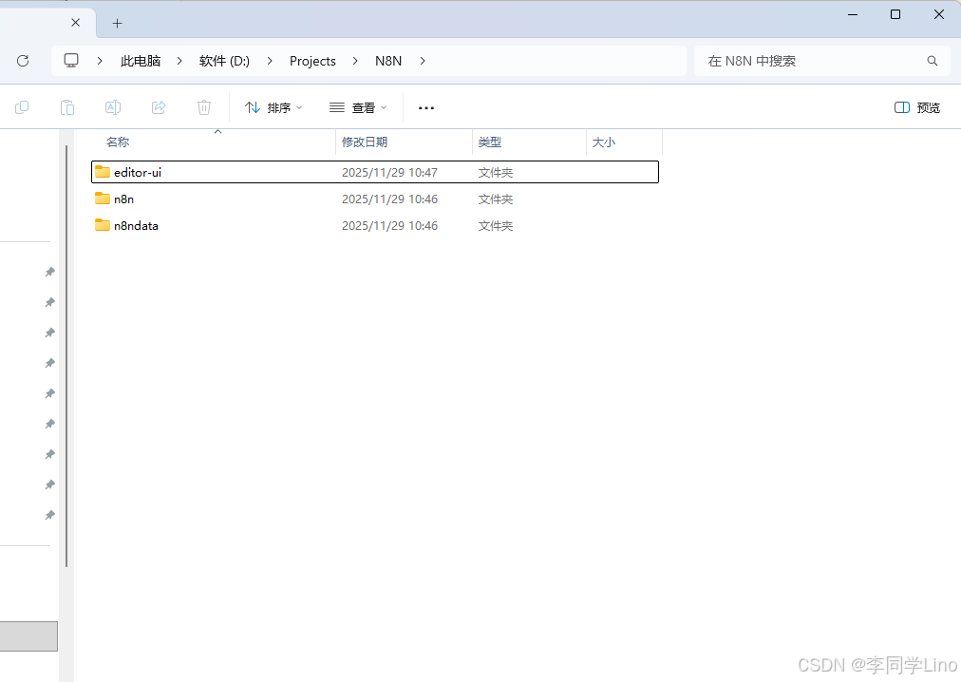Click the Delete trash icon

coord(204,107)
